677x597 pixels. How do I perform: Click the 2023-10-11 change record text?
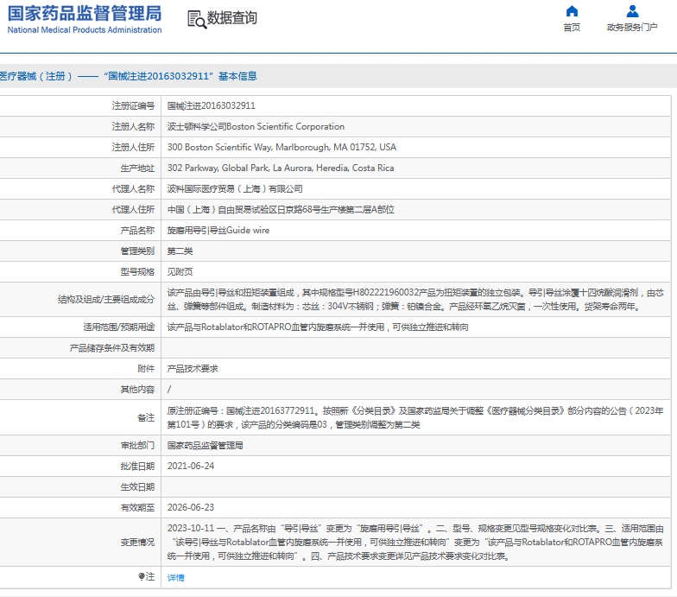click(x=415, y=543)
